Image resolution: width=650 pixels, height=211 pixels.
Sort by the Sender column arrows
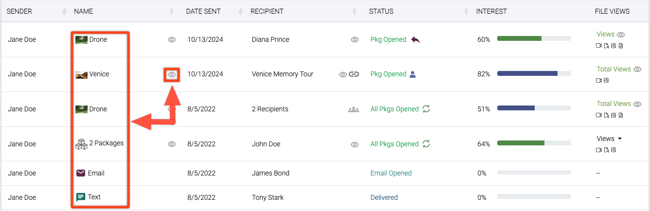[x=65, y=11]
